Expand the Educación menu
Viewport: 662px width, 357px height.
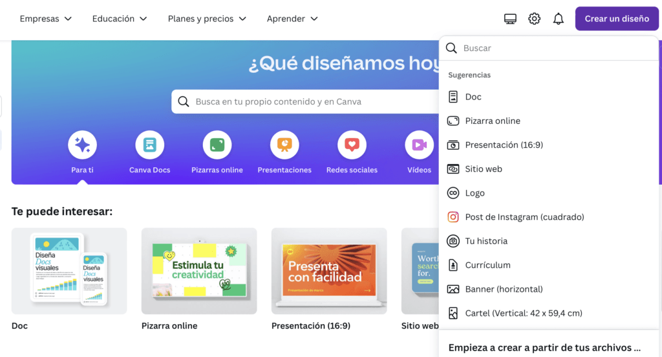point(120,19)
